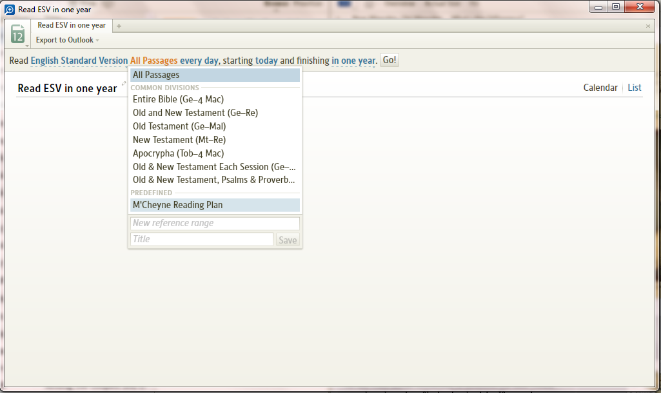Viewport: 661px width, 393px height.
Task: Select Apocrypha (Tob–4 Mac)
Action: (x=215, y=153)
